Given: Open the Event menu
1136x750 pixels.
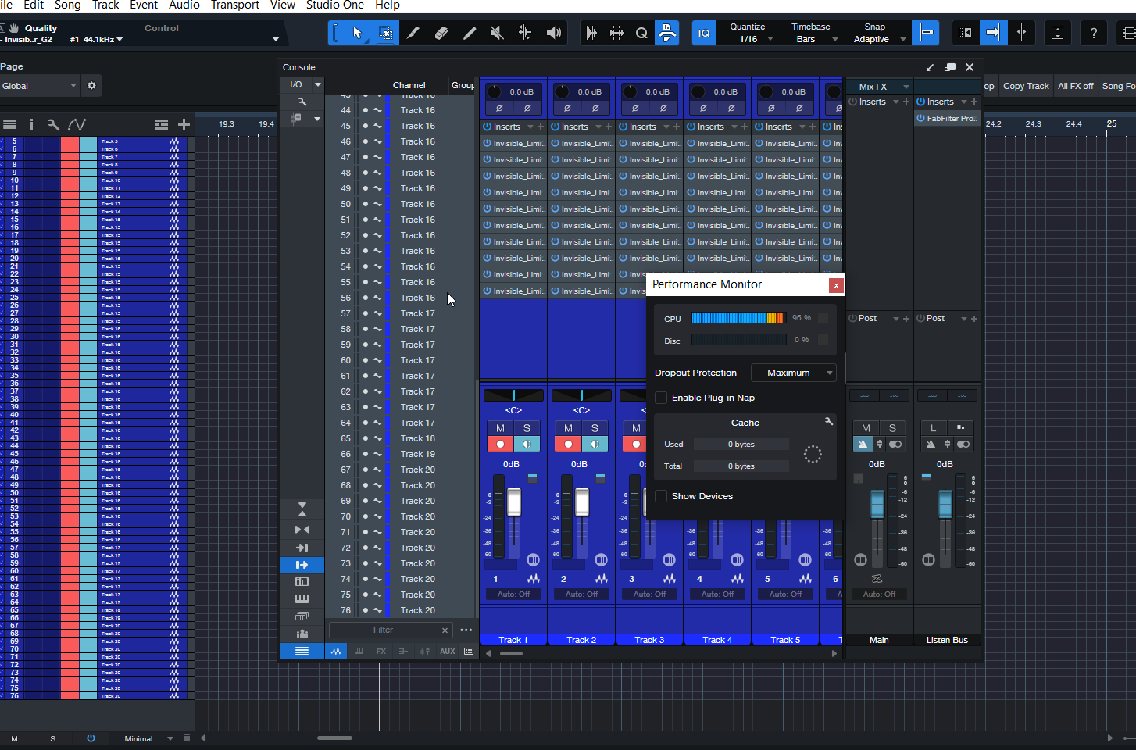Looking at the screenshot, I should [144, 5].
